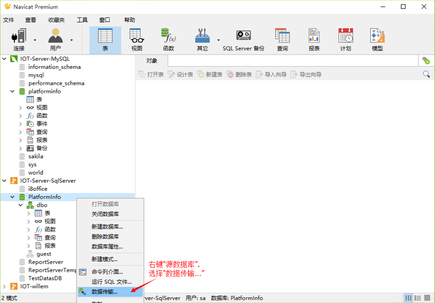Select the i8office database

click(38, 189)
